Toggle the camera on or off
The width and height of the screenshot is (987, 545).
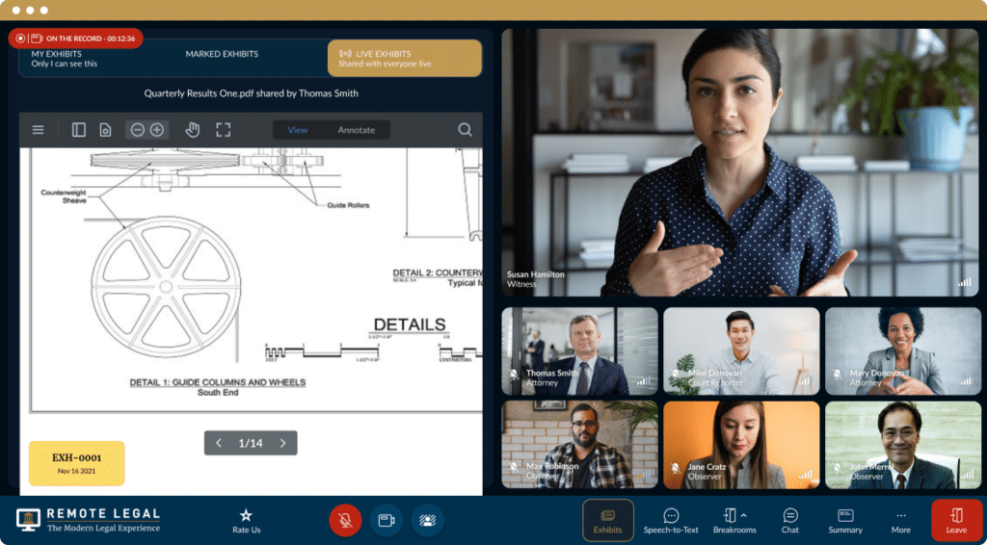point(387,520)
